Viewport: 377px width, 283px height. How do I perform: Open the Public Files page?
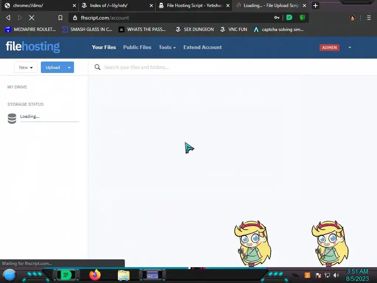click(x=137, y=47)
